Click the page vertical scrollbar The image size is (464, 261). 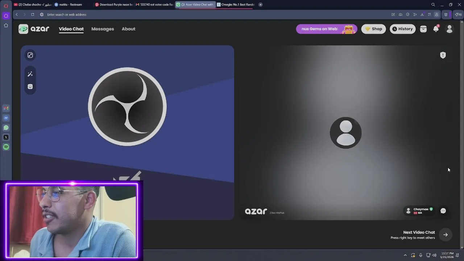point(462,134)
